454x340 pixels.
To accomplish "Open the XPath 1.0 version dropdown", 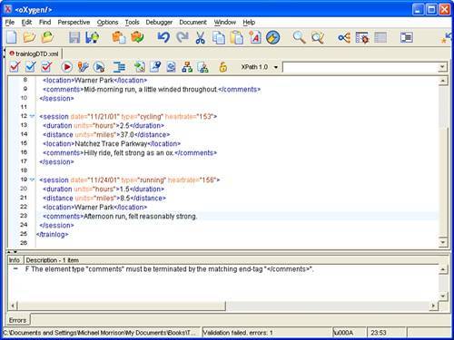I will pos(276,67).
